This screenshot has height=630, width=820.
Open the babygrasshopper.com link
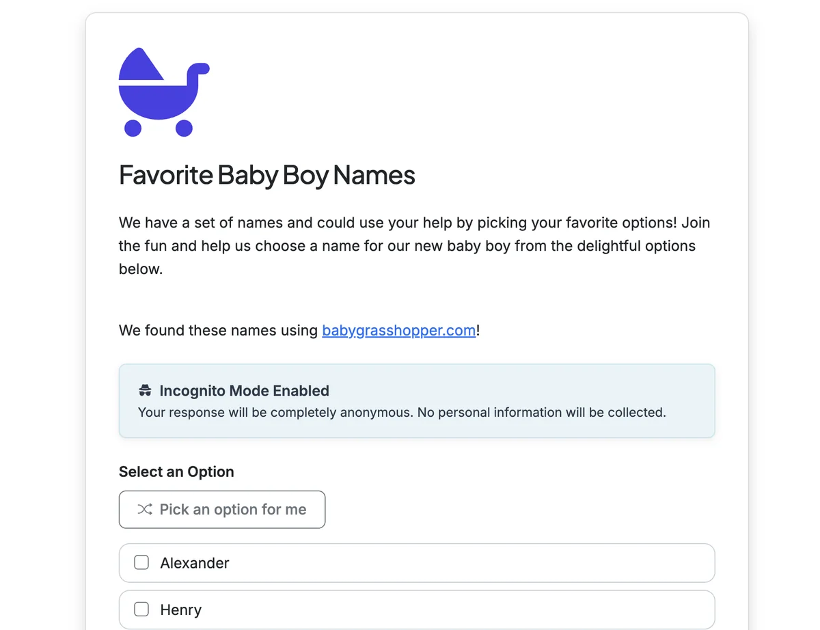click(398, 331)
